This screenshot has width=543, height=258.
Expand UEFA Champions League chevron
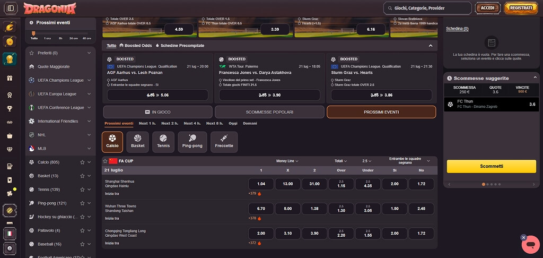point(89,80)
